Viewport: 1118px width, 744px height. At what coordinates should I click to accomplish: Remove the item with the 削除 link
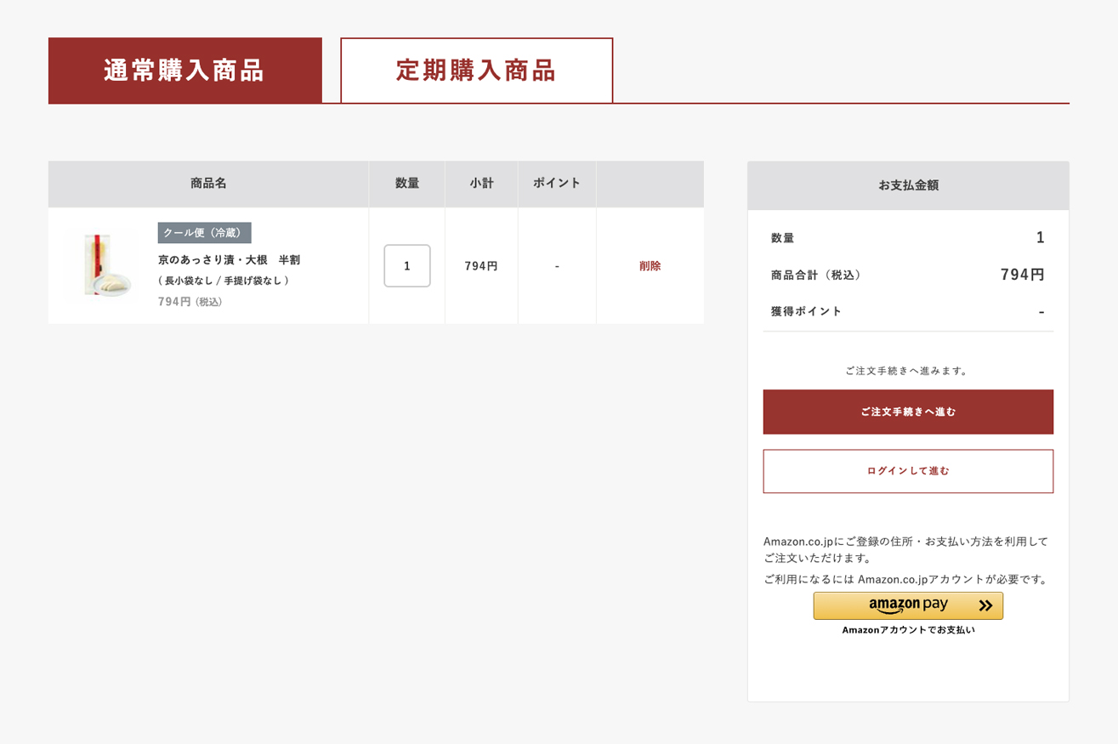pyautogui.click(x=650, y=266)
